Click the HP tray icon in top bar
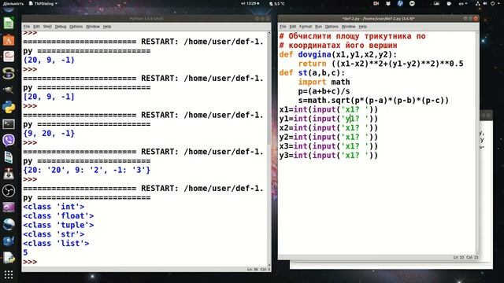The image size is (504, 283). 400,3
